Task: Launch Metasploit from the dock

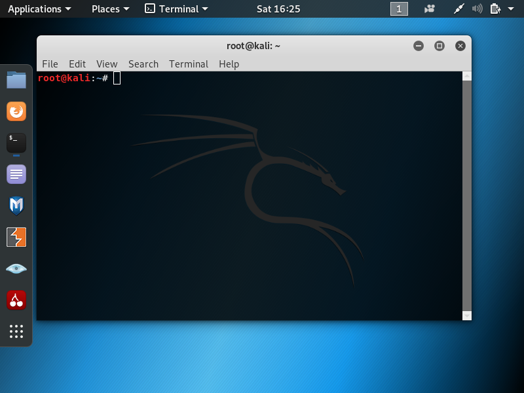Action: point(16,206)
